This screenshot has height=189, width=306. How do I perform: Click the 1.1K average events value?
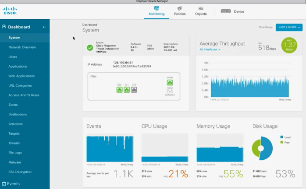point(123,174)
